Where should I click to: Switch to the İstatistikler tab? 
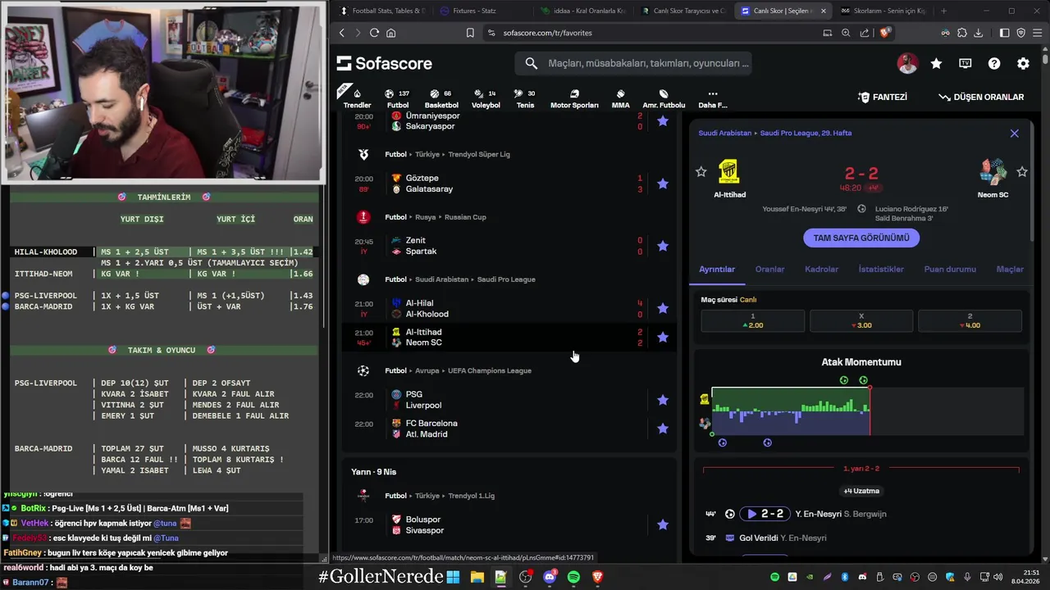pos(881,269)
